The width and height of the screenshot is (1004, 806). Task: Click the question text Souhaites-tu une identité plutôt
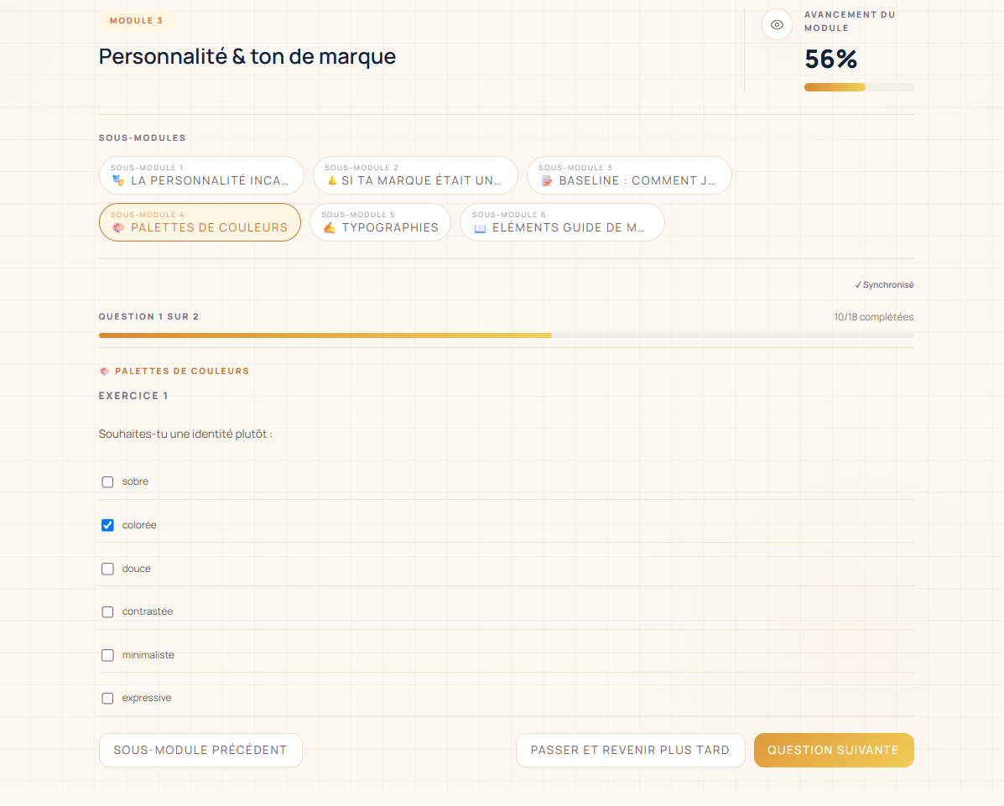pyautogui.click(x=185, y=434)
